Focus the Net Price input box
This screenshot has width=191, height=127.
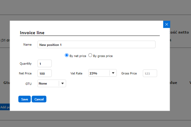coord(45,73)
